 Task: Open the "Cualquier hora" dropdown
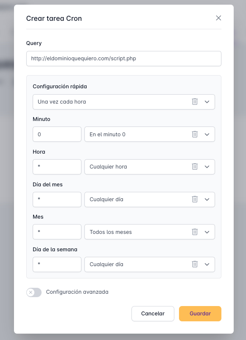[x=207, y=167]
